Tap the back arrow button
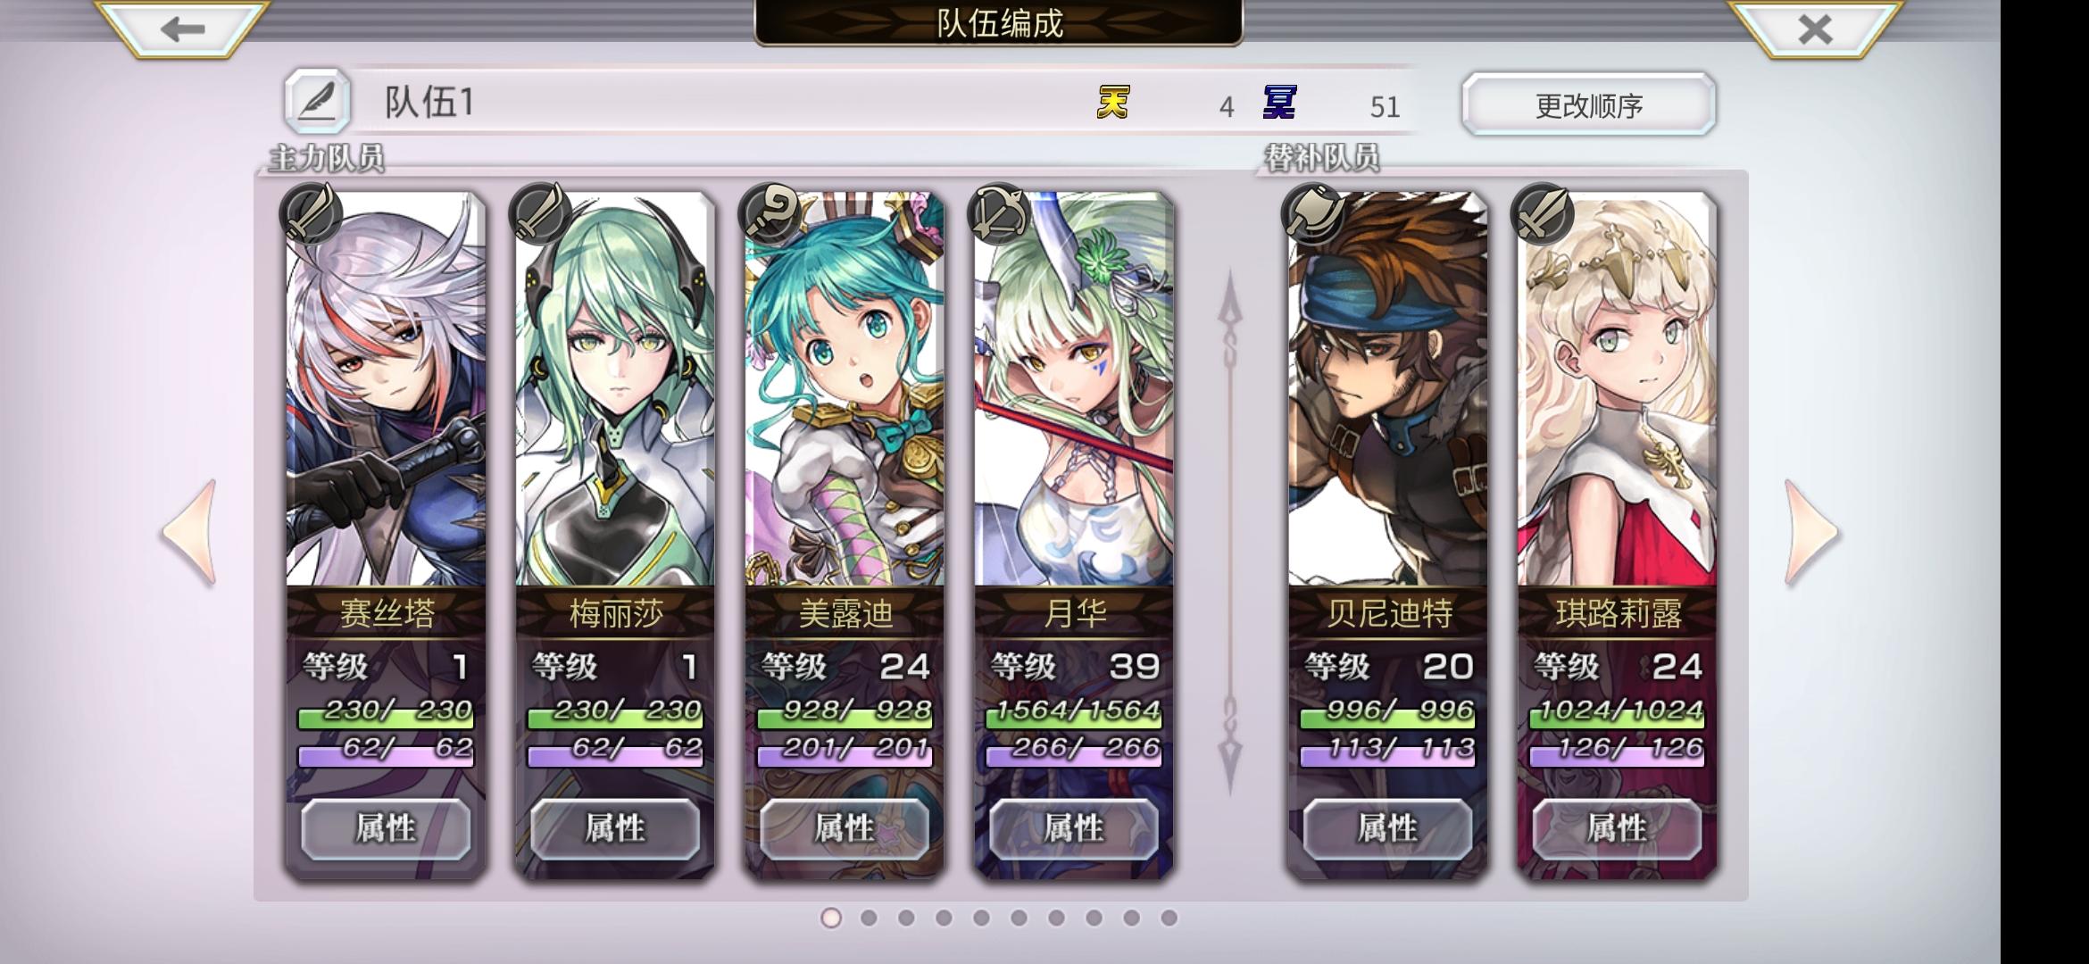2089x964 pixels. [182, 29]
